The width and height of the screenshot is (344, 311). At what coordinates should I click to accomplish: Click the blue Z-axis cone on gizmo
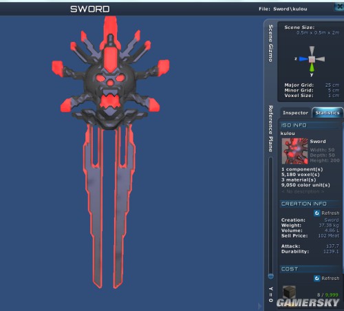click(303, 59)
